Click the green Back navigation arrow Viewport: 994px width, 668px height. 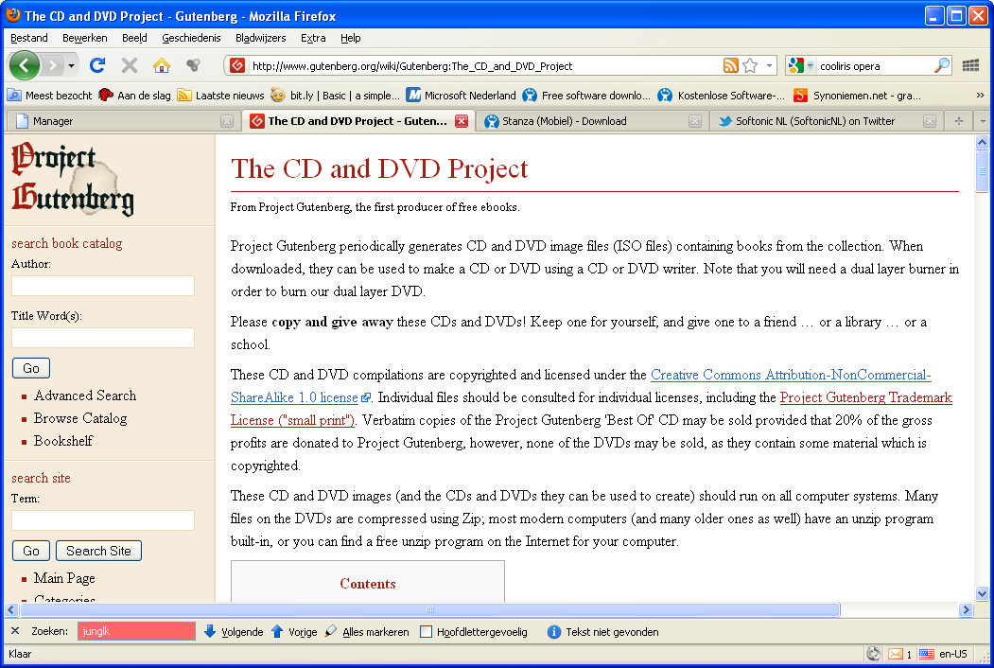(x=24, y=64)
